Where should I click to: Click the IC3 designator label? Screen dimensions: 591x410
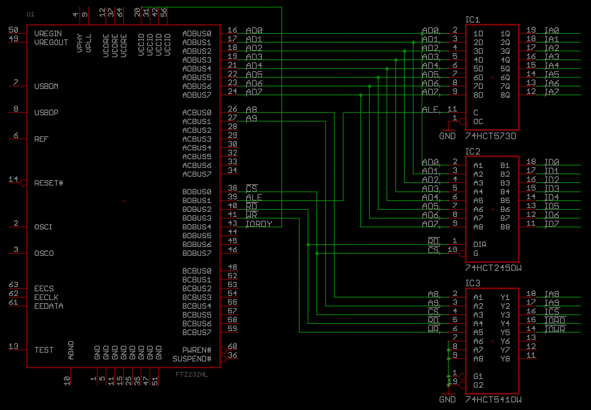click(x=472, y=283)
